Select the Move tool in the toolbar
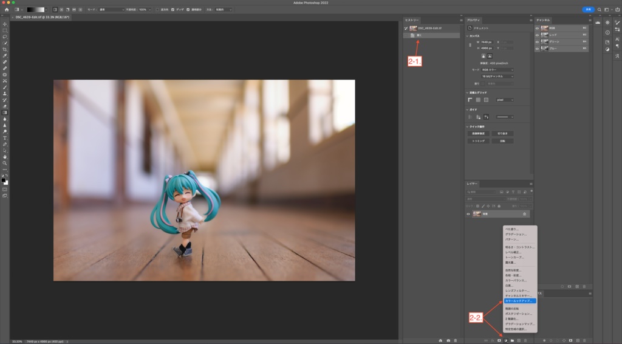 point(5,24)
